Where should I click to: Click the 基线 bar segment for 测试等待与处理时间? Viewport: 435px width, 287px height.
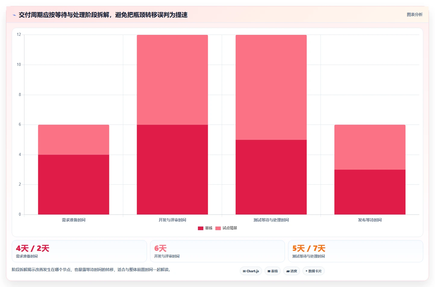(x=271, y=177)
